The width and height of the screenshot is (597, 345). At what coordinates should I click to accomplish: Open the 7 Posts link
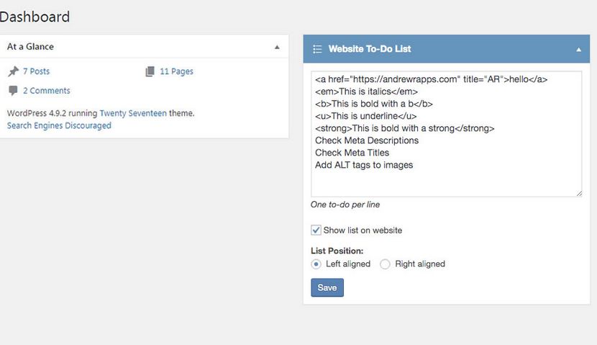click(36, 71)
